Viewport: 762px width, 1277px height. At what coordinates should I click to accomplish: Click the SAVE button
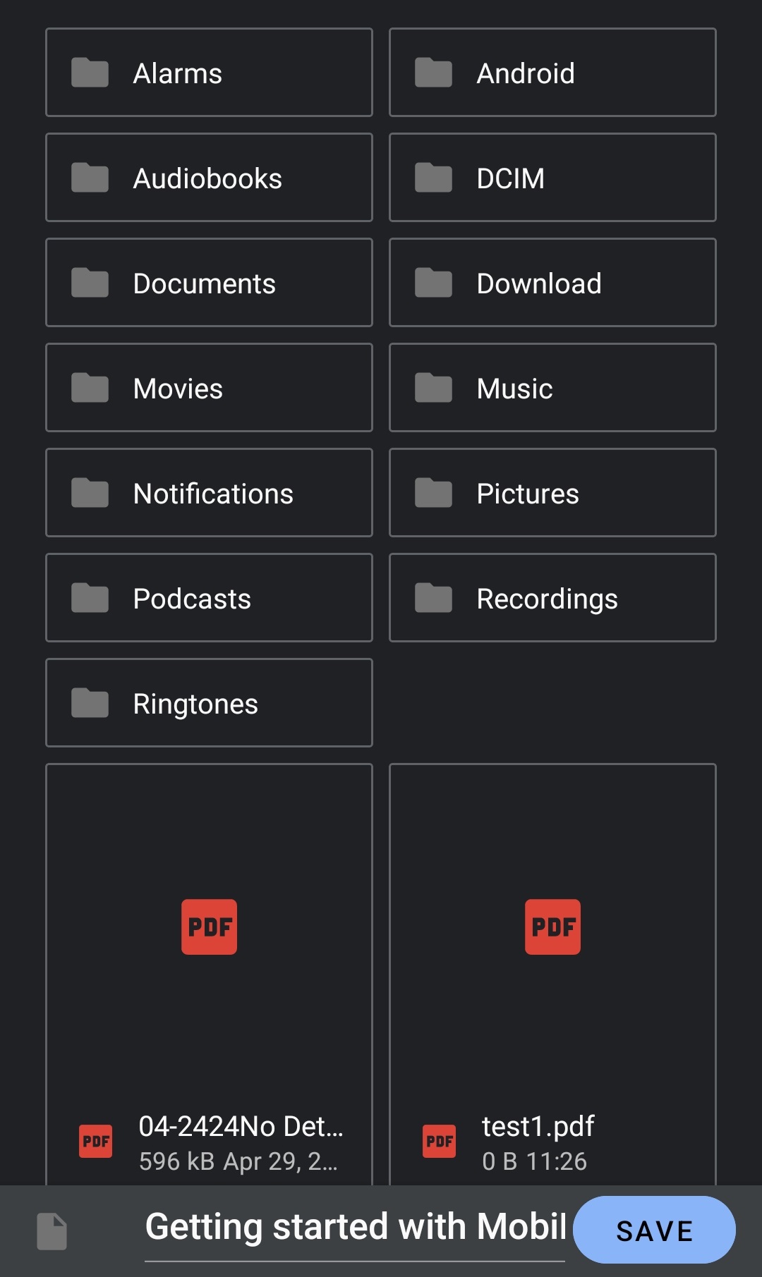point(654,1230)
